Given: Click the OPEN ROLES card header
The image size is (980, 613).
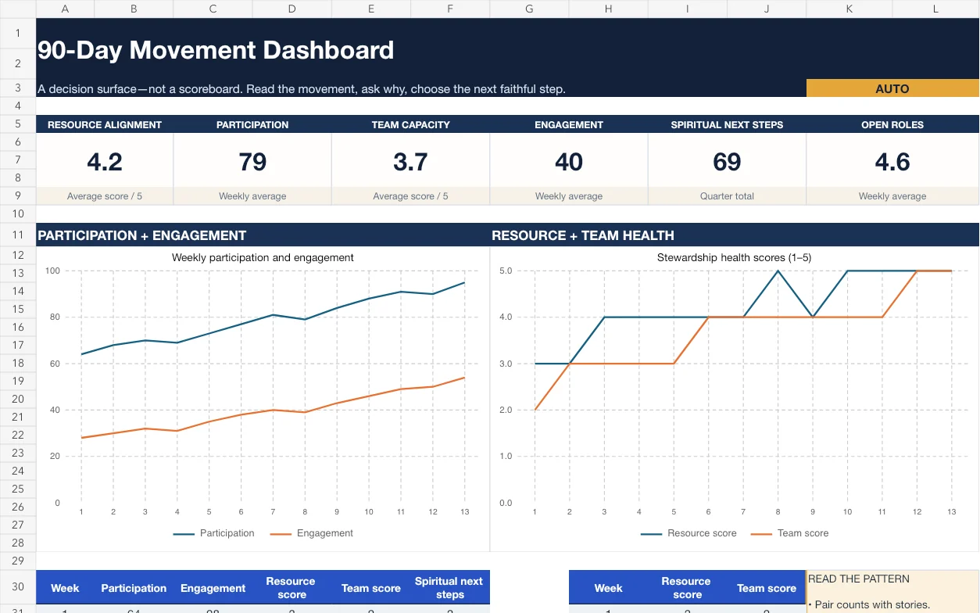Looking at the screenshot, I should click(892, 124).
